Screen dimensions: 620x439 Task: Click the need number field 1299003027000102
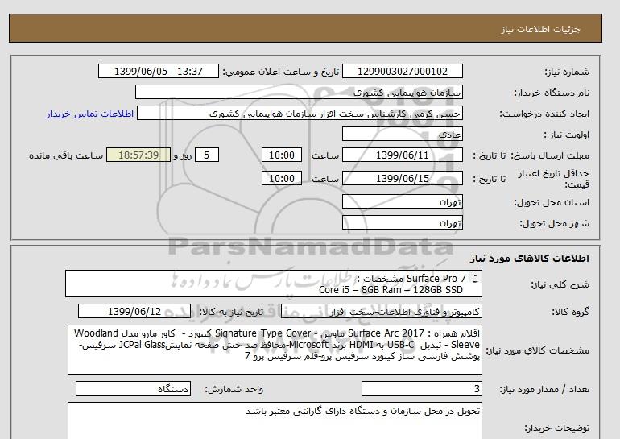[402, 72]
